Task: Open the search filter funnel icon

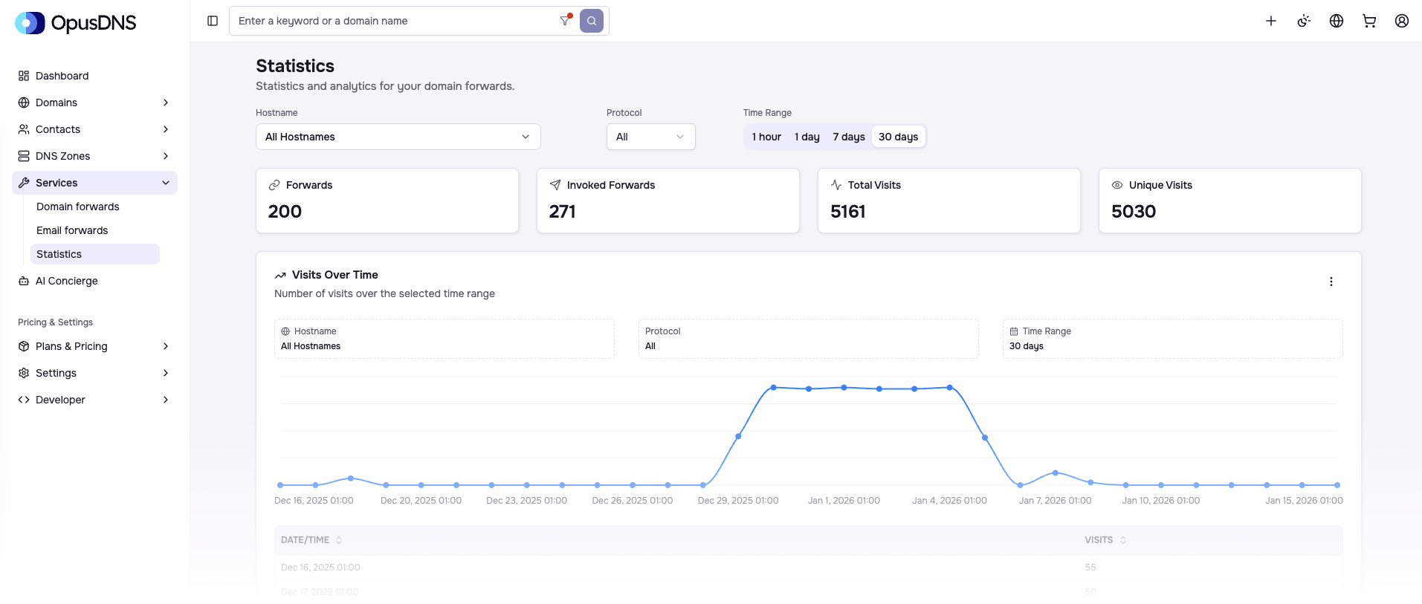Action: pos(565,21)
